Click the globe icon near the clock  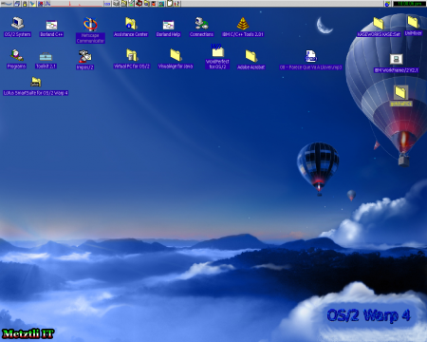pos(387,4)
